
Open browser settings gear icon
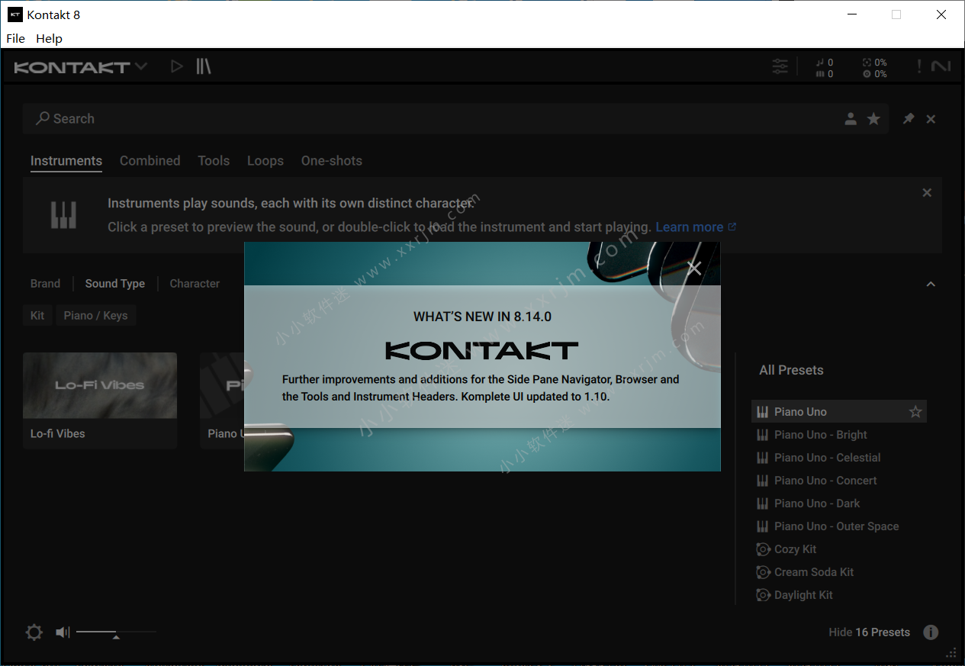34,632
